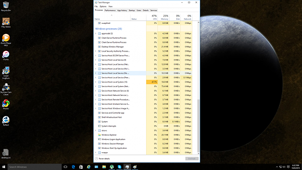Switch to the Details tab
Screen dimensions: 302x170
click(146, 10)
